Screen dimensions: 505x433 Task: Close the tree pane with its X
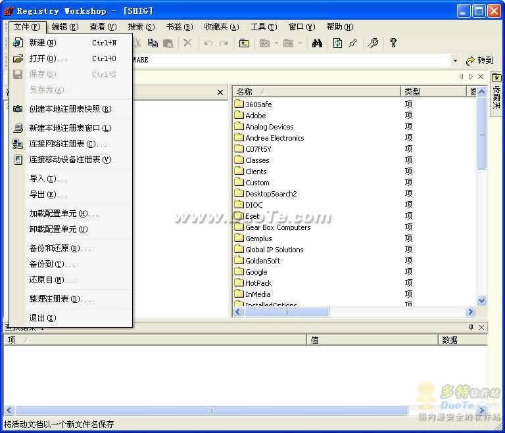coord(220,93)
